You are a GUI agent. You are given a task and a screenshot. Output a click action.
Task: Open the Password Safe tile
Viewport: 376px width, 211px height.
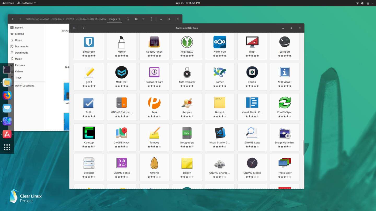tap(154, 77)
